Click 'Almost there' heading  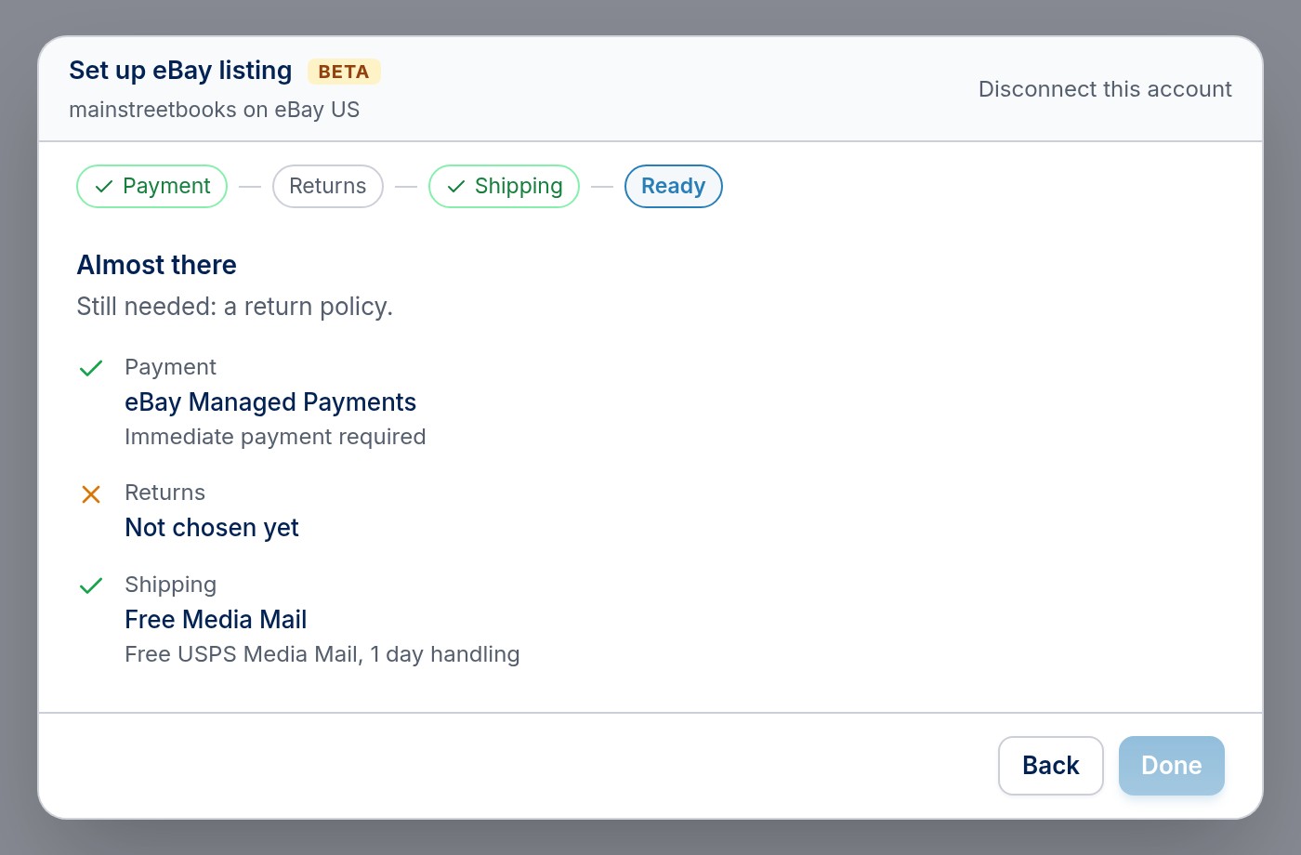(x=157, y=265)
